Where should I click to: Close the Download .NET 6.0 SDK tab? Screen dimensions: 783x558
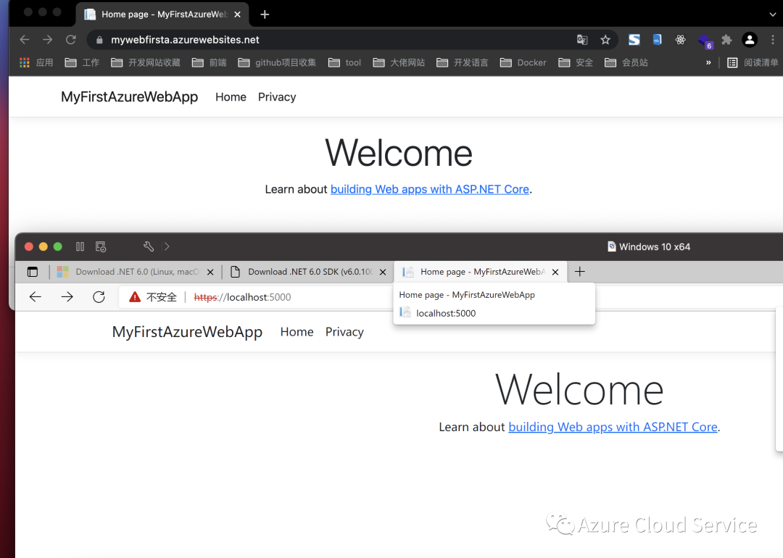click(383, 272)
